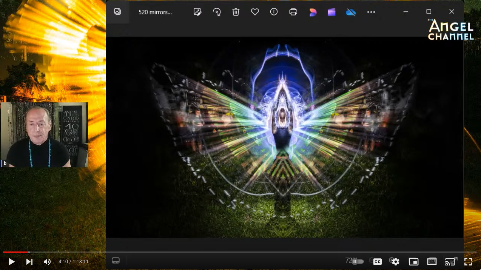Open the Photos gallery home icon
The image size is (481, 270).
point(117,12)
